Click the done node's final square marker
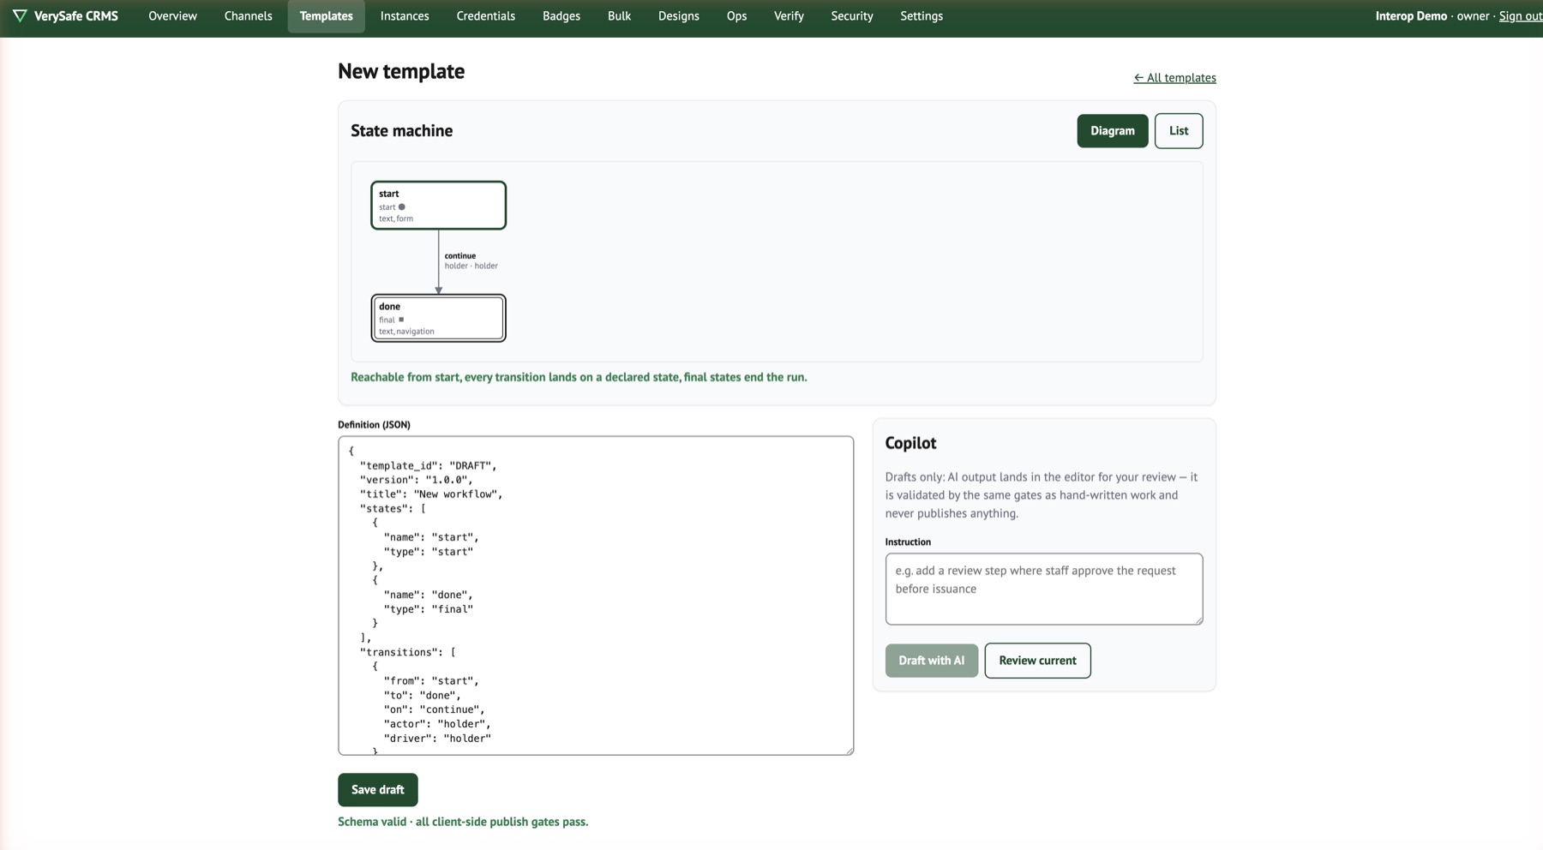1543x850 pixels. [400, 320]
